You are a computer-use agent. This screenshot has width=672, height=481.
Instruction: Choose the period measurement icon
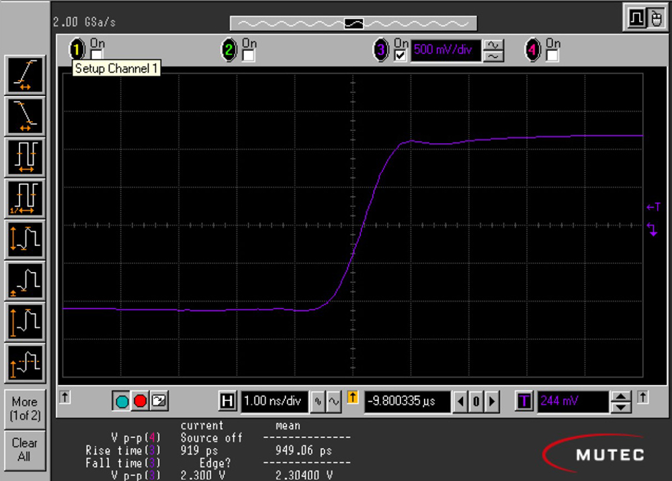pyautogui.click(x=26, y=157)
